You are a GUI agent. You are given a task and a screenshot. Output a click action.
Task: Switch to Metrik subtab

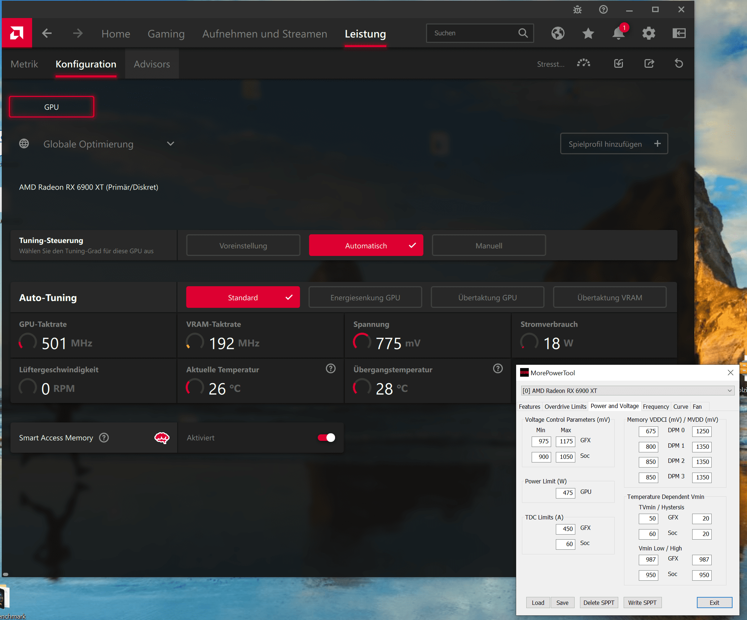24,64
